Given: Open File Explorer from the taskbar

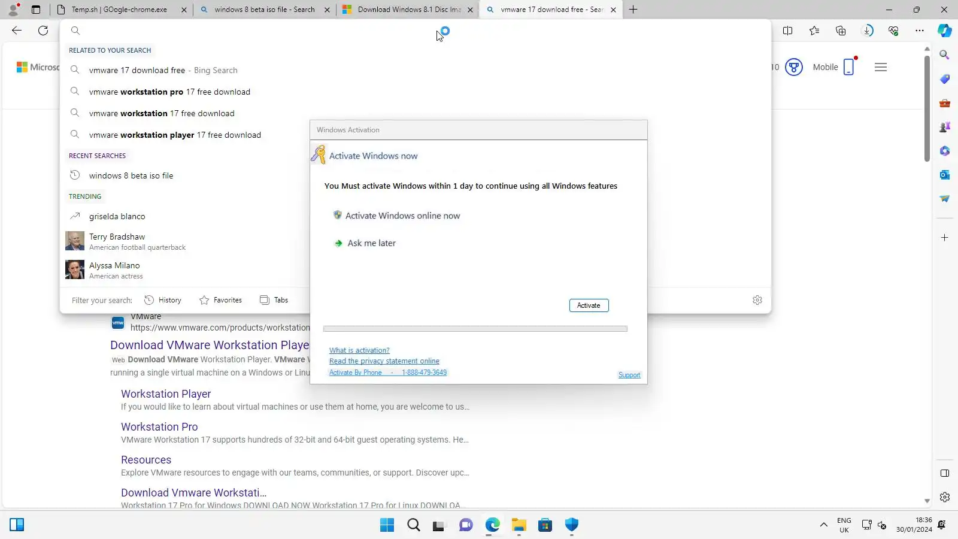Looking at the screenshot, I should [x=519, y=525].
